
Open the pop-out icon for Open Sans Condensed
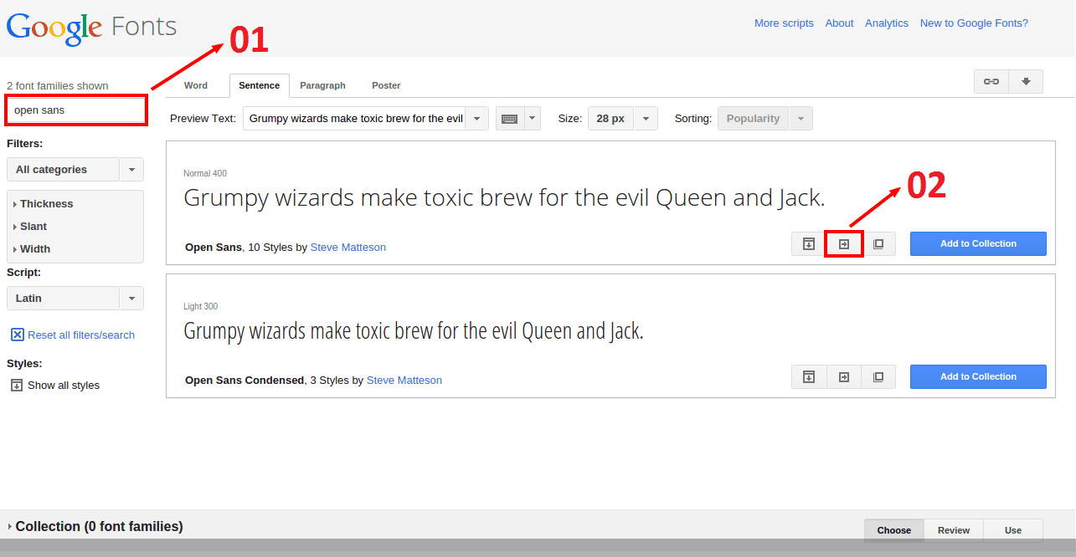878,377
